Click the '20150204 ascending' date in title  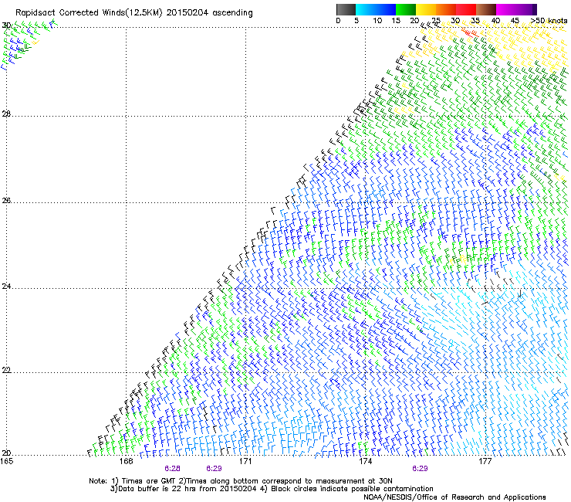point(209,13)
